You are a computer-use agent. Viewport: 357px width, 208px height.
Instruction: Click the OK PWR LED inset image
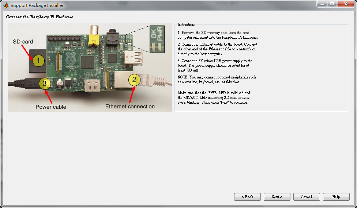pyautogui.click(x=157, y=39)
